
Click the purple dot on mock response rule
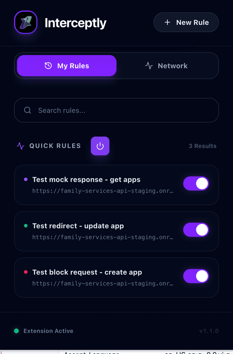25,179
